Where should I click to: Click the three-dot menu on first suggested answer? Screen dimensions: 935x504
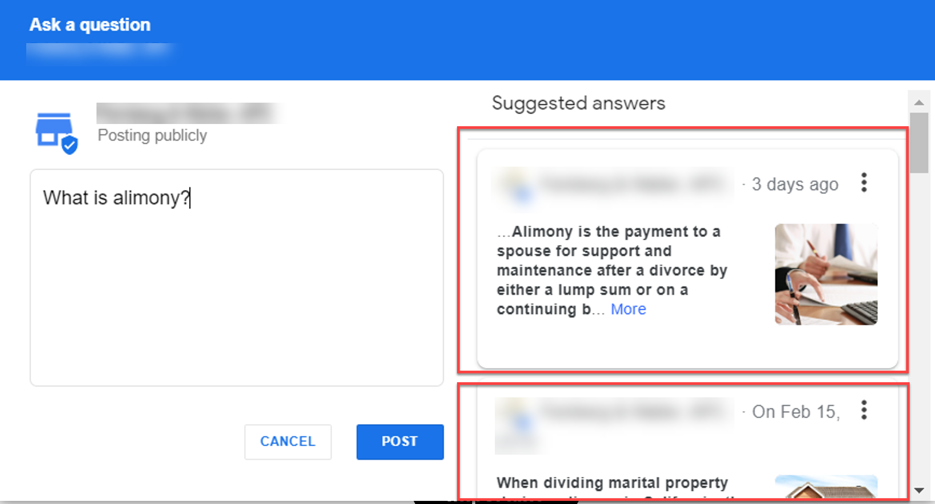864,183
